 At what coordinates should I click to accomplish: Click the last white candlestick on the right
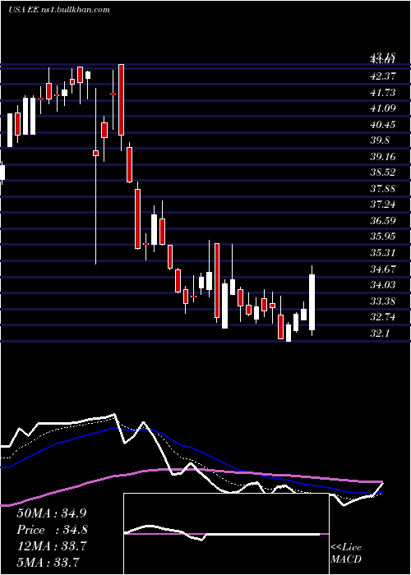coord(312,301)
